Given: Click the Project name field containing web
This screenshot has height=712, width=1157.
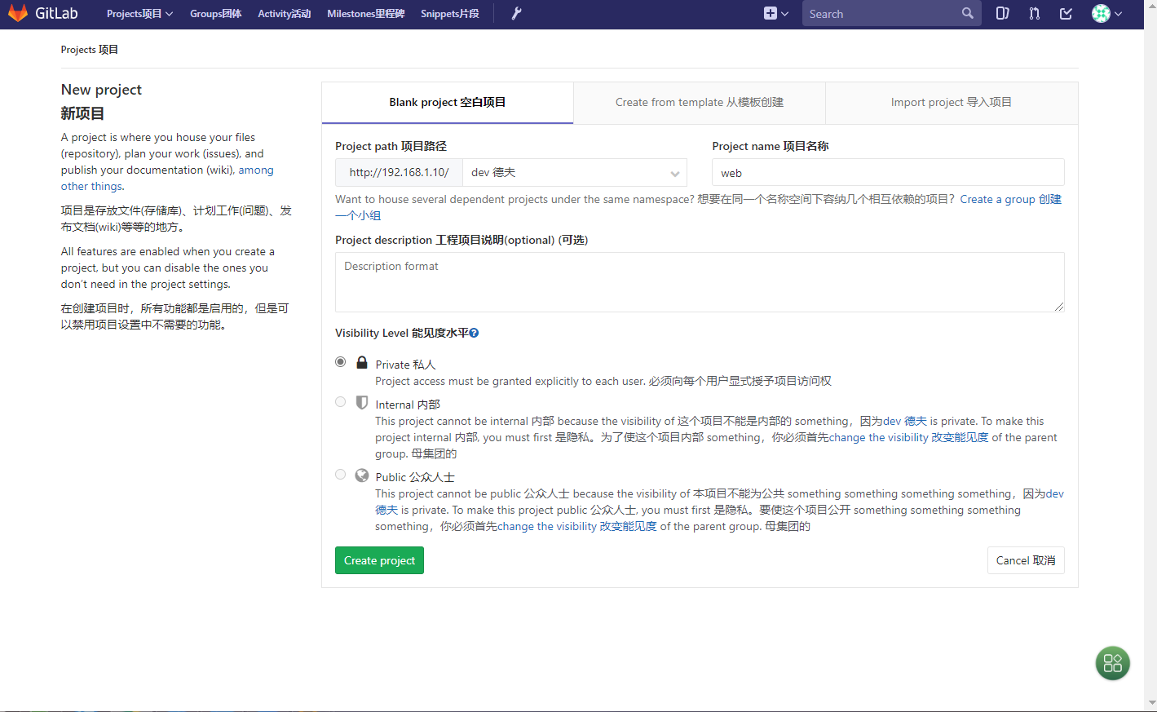Looking at the screenshot, I should point(888,173).
